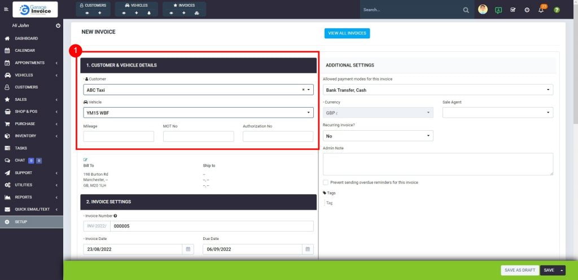Click into the MOT No field
578x280 pixels.
click(x=198, y=136)
